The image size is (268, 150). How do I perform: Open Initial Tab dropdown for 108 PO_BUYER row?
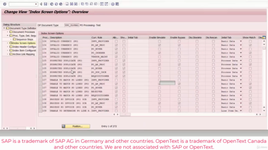click(241, 107)
